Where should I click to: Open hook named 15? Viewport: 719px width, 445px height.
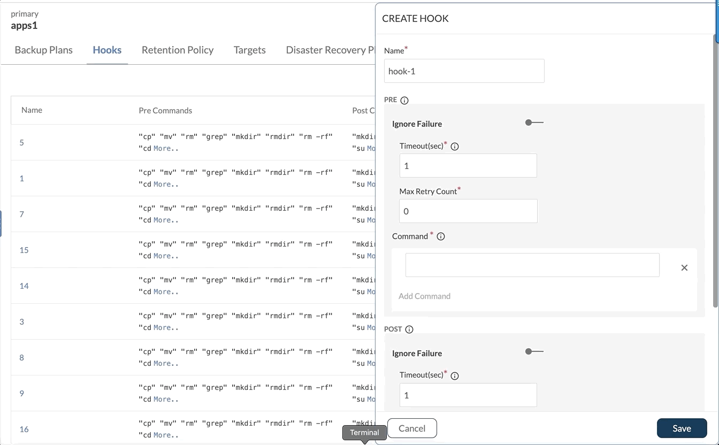click(x=24, y=250)
